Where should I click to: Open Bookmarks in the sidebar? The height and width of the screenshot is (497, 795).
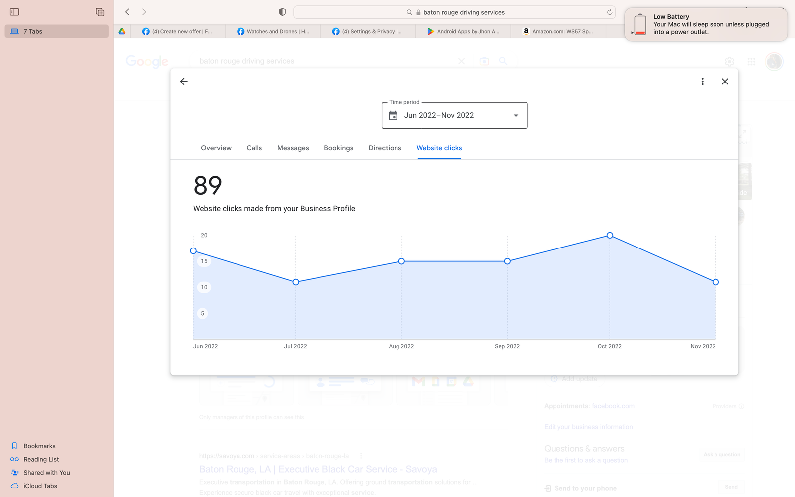(39, 446)
